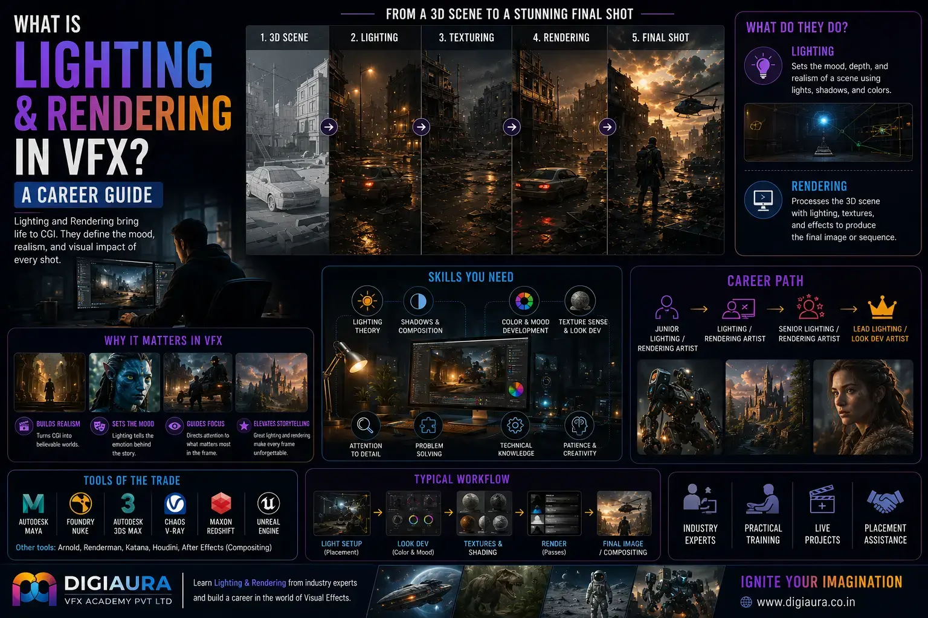The image size is (928, 618).
Task: Open the Look Dev workflow thumbnail
Action: coord(413,513)
